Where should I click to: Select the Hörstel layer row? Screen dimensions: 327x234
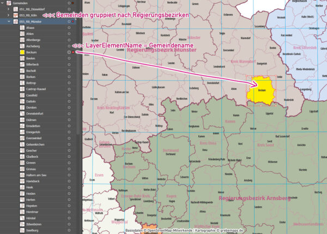[x=38, y=218]
